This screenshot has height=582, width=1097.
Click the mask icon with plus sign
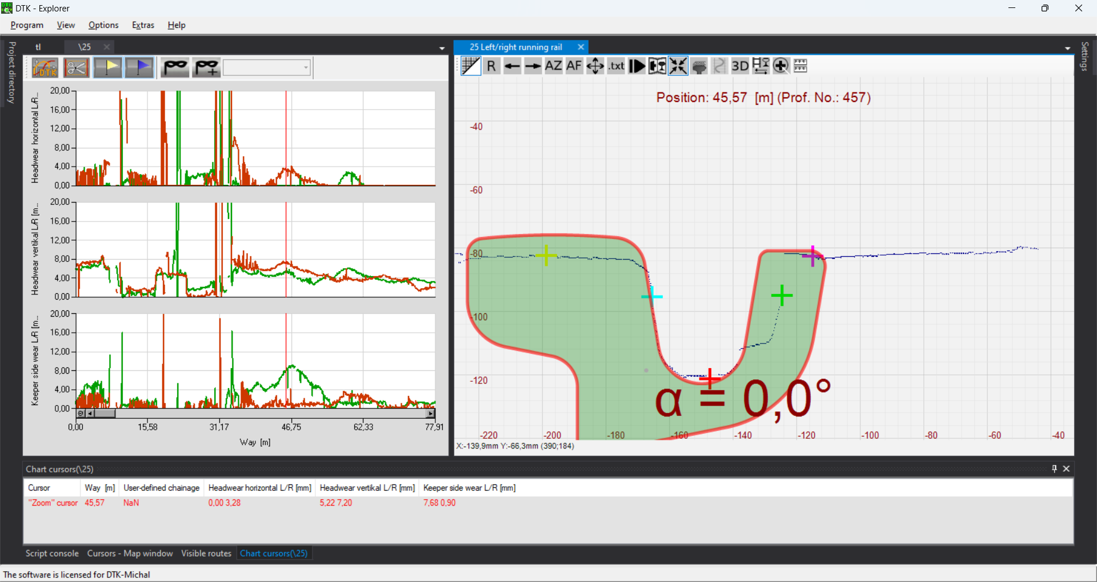(x=206, y=68)
